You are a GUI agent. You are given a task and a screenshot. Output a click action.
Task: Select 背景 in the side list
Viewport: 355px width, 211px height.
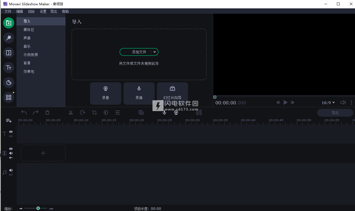point(41,63)
